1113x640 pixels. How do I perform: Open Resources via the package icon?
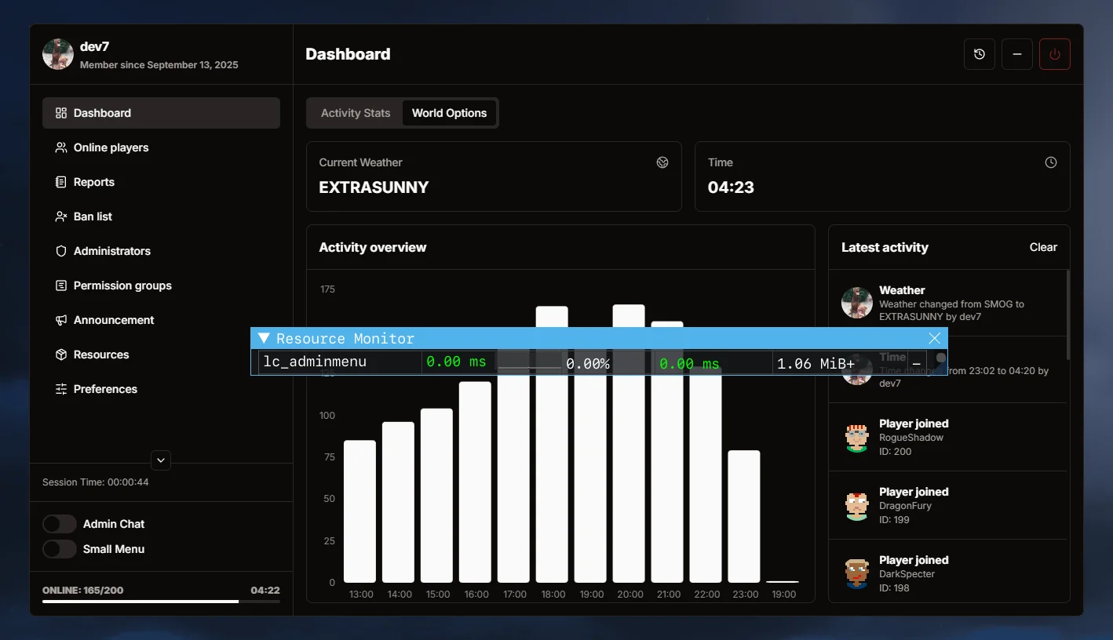[60, 355]
